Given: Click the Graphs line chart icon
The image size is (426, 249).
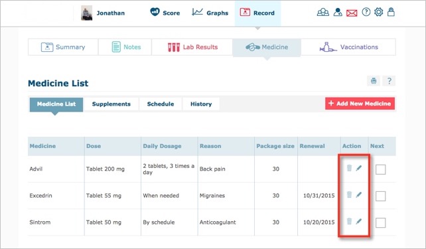Looking at the screenshot, I should click(x=197, y=12).
